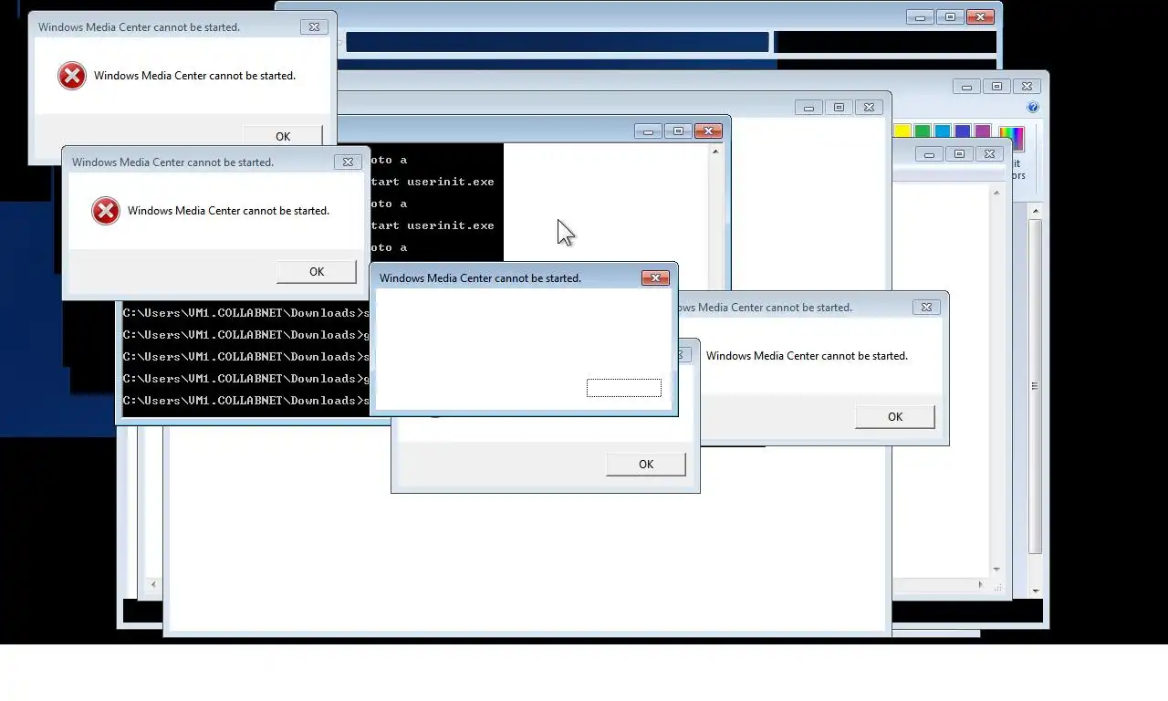Viewport: 1168px width, 701px height.
Task: Pick the yellow color swatch in Paint
Action: (902, 132)
